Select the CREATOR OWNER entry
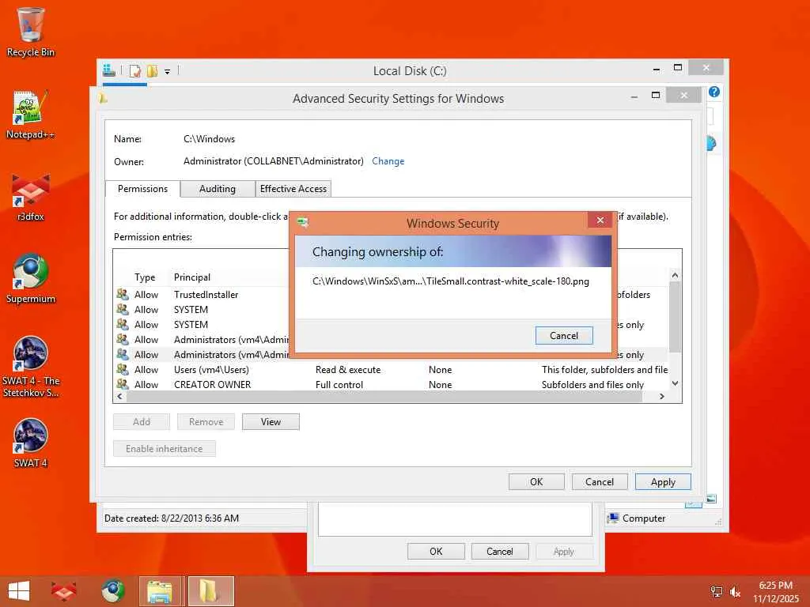 pos(391,385)
